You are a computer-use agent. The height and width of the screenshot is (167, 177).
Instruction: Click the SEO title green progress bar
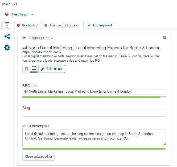[x=94, y=97]
